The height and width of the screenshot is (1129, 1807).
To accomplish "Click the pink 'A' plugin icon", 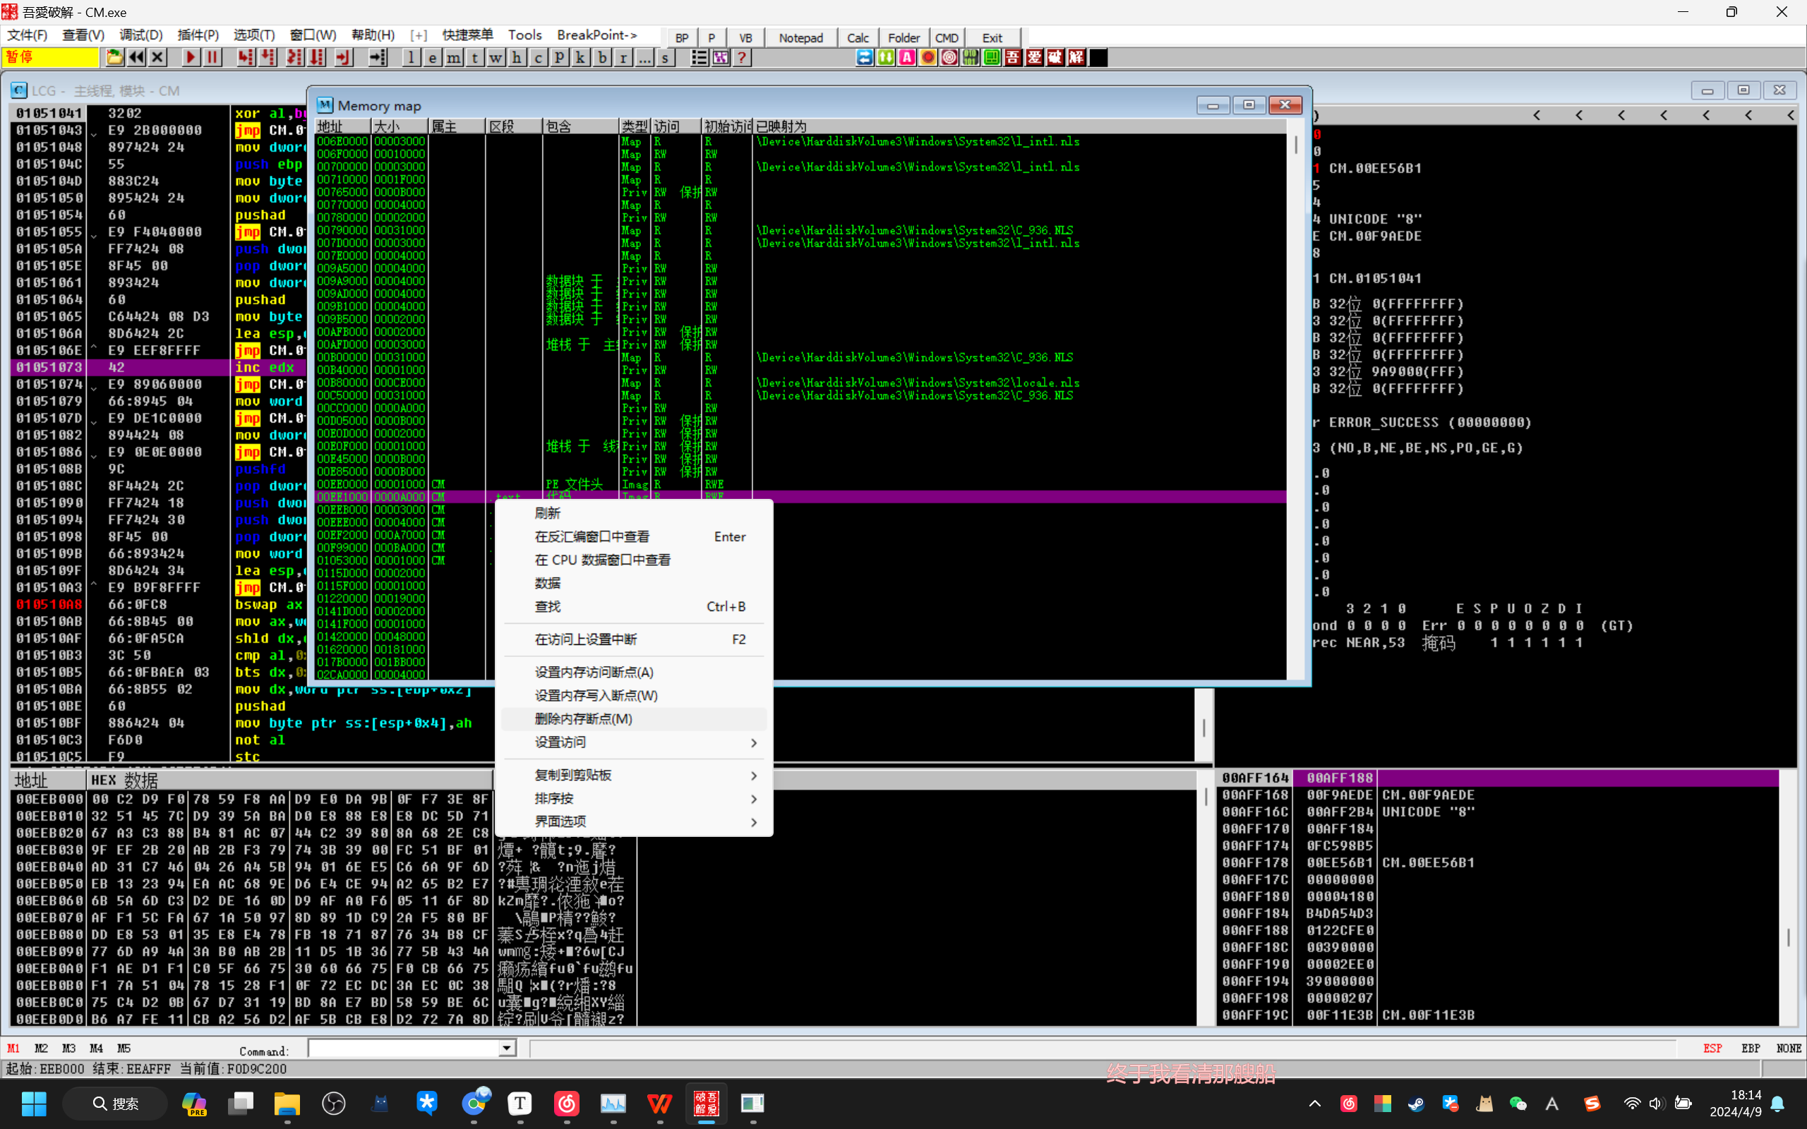I will tap(906, 57).
